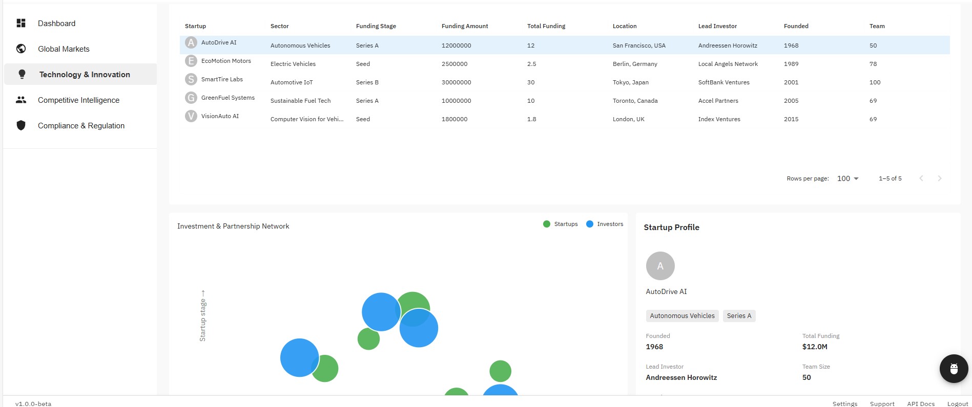Click the Compliance & Regulation shield icon
Viewport: 972px width, 407px height.
click(21, 125)
